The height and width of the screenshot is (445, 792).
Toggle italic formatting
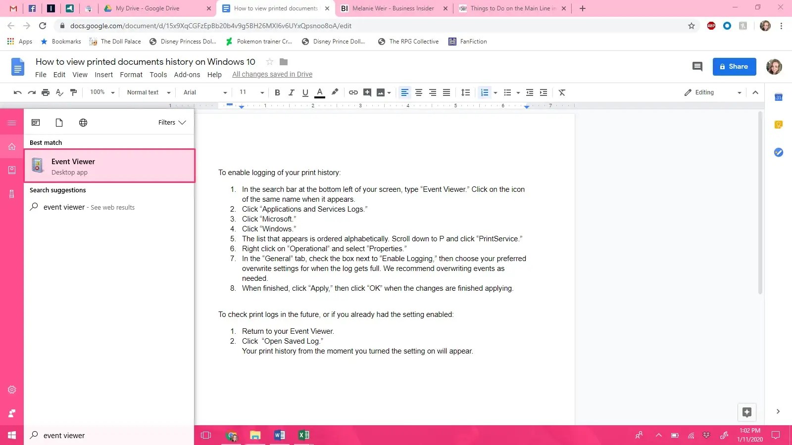[292, 92]
